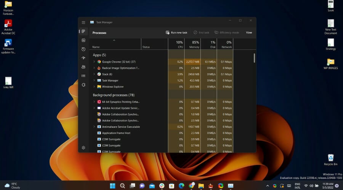Click the Run new task button
The height and width of the screenshot is (190, 343).
pyautogui.click(x=176, y=33)
